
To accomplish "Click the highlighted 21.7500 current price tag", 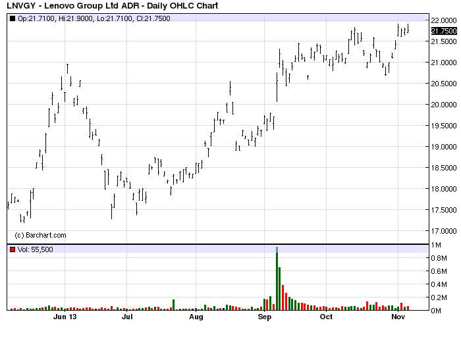I will pos(444,31).
